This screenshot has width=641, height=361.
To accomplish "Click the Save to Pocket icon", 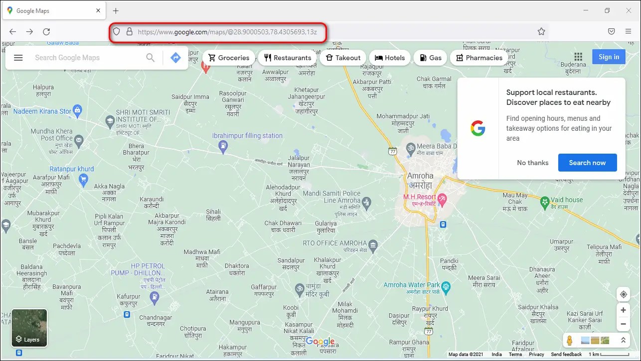I will click(611, 31).
